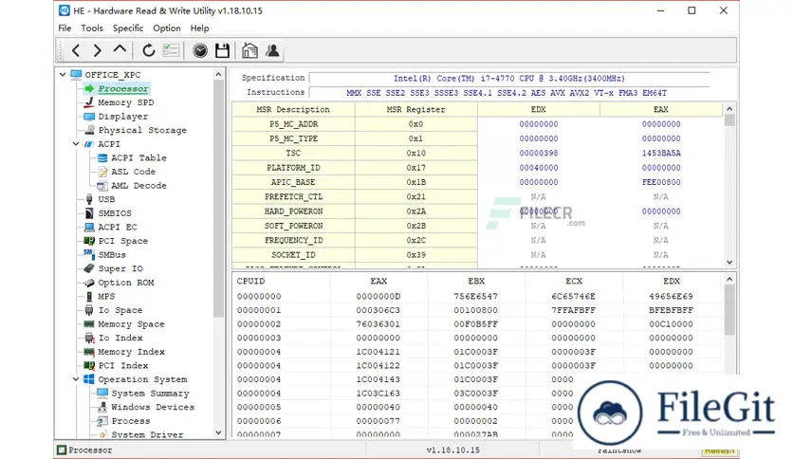Open PCI Space in the tree
Image resolution: width=793 pixels, height=459 pixels.
point(123,241)
